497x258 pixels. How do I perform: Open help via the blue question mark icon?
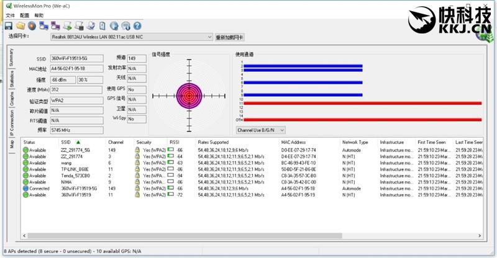pos(137,26)
